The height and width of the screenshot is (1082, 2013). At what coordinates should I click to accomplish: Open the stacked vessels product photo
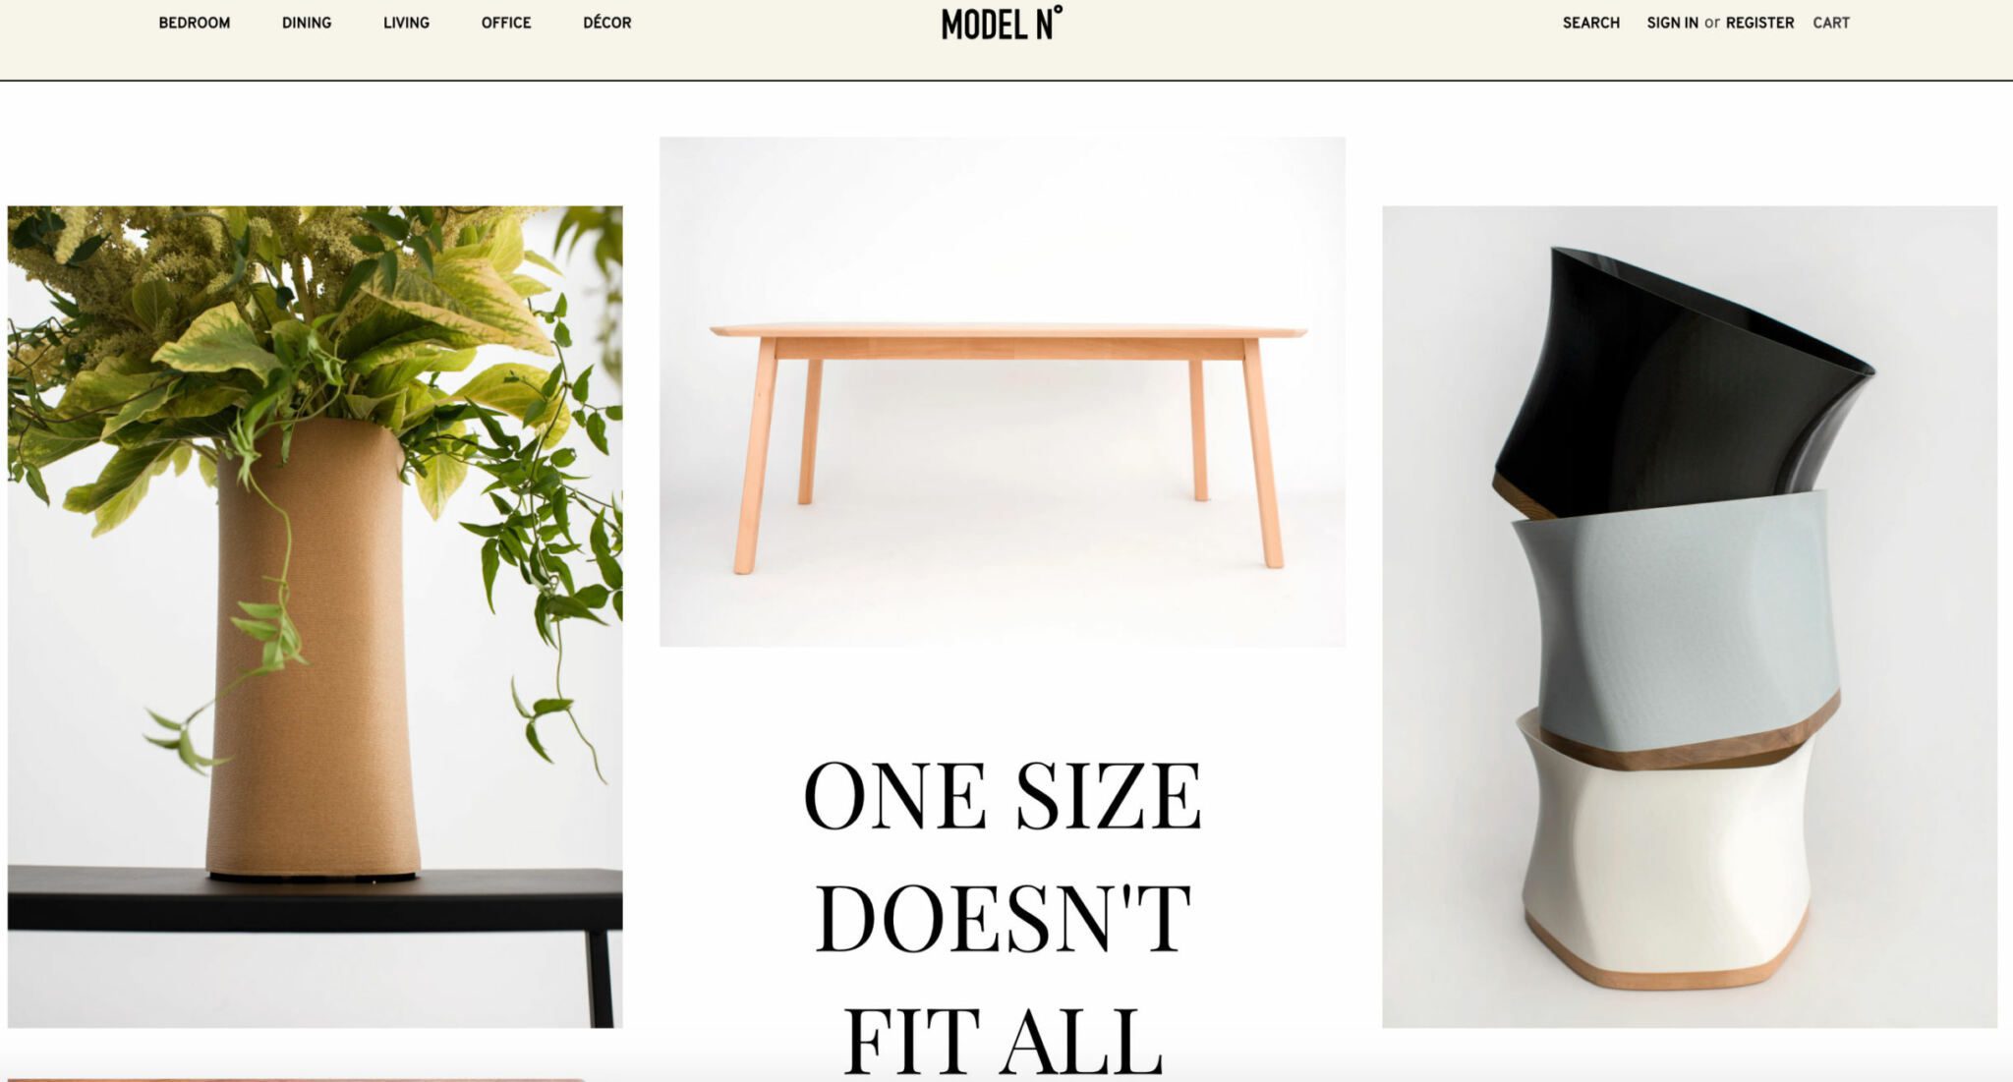pyautogui.click(x=1690, y=616)
